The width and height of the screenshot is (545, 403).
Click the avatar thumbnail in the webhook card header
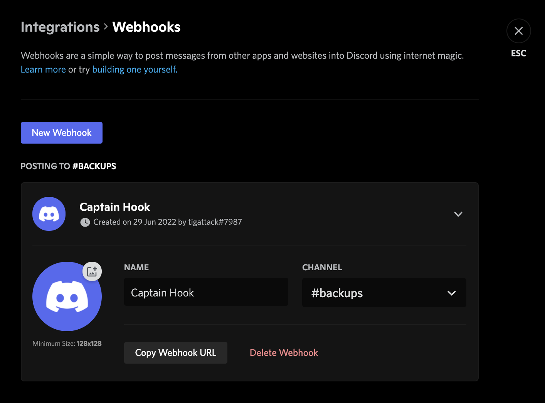pos(49,213)
